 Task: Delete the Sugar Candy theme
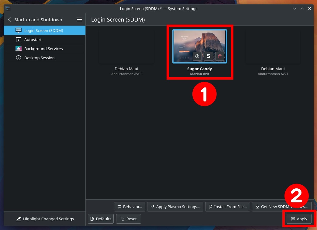point(220,56)
